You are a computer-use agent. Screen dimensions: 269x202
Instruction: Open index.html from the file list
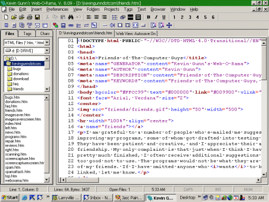click(13, 123)
